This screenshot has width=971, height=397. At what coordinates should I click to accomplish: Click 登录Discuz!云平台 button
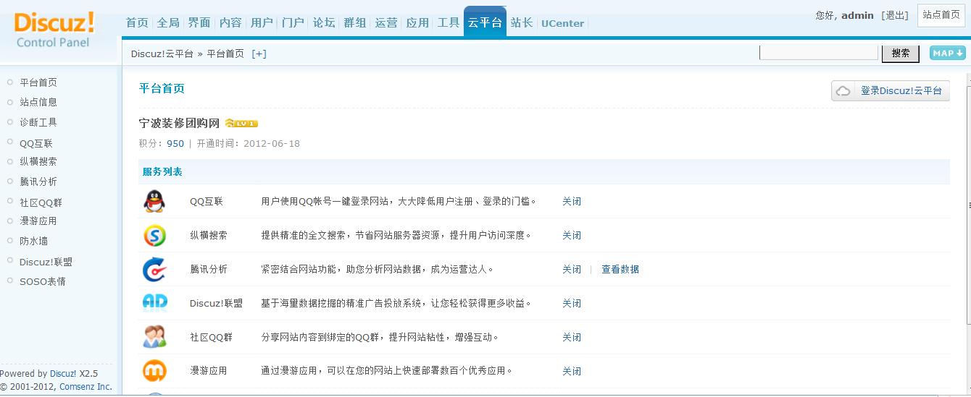(891, 90)
